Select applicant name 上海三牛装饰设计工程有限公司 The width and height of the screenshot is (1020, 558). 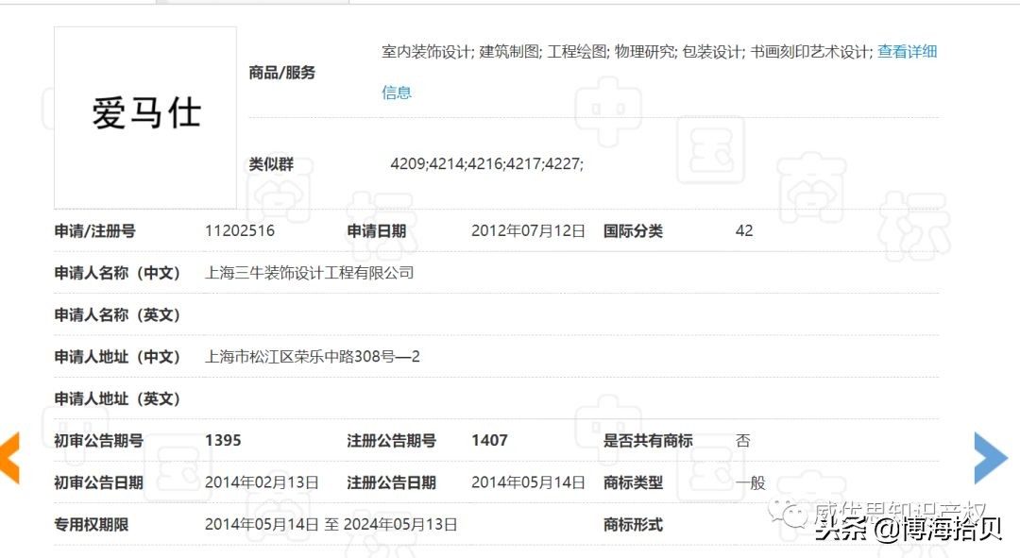pos(309,273)
